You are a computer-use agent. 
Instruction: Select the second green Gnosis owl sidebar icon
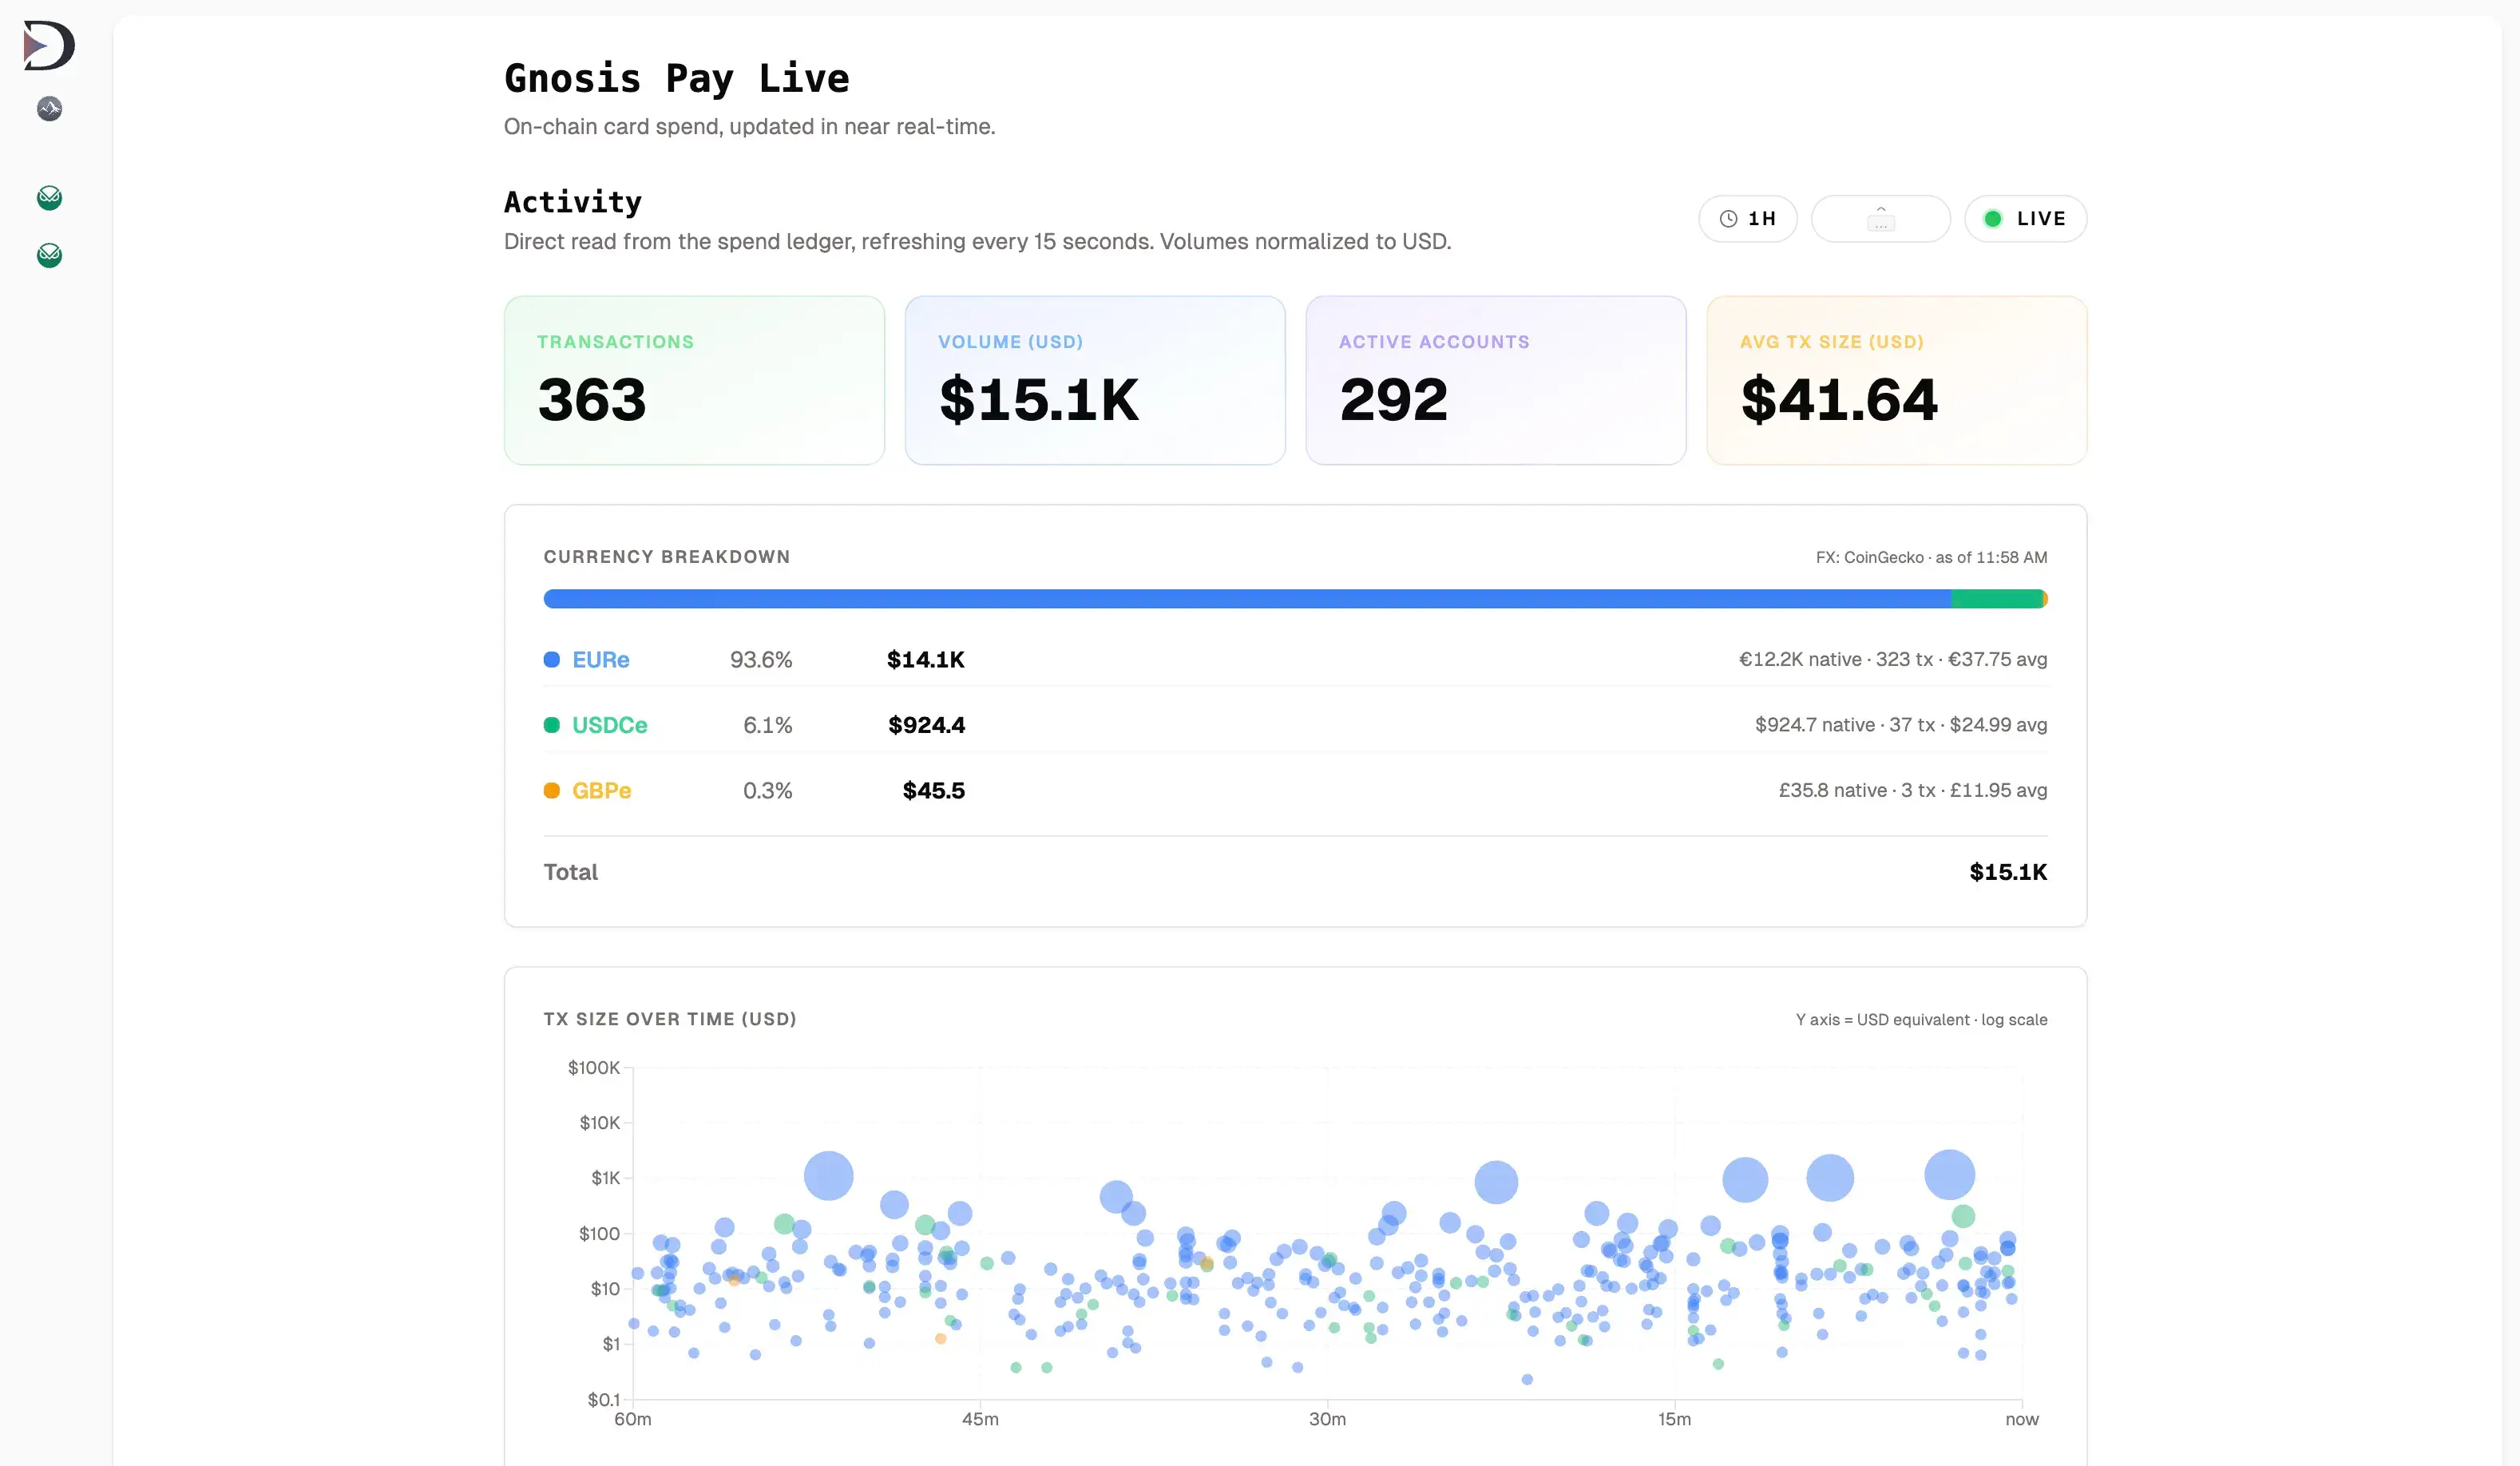click(x=49, y=256)
